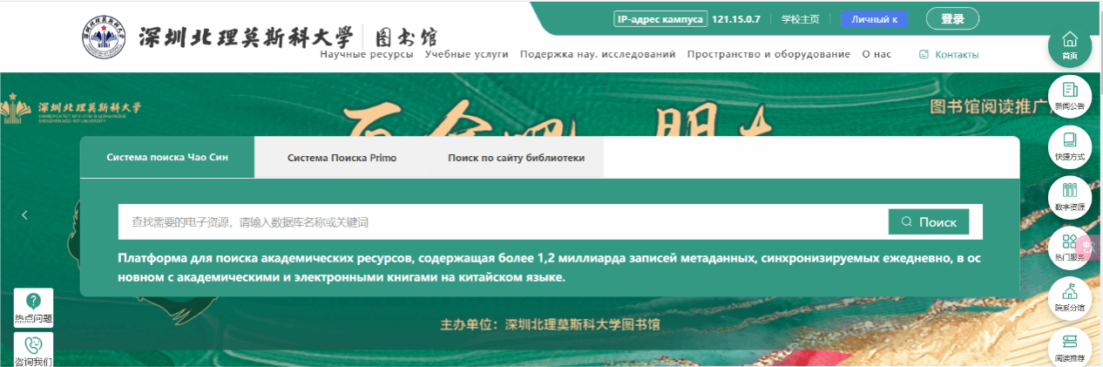Image resolution: width=1103 pixels, height=367 pixels.
Task: Open the 新闻公告 news announcements icon
Action: [x=1069, y=95]
